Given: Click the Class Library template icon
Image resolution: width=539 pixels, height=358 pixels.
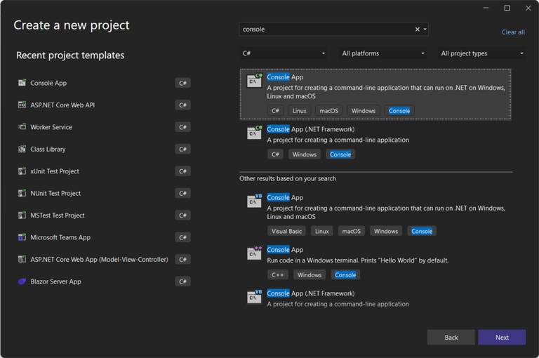Looking at the screenshot, I should [23, 150].
